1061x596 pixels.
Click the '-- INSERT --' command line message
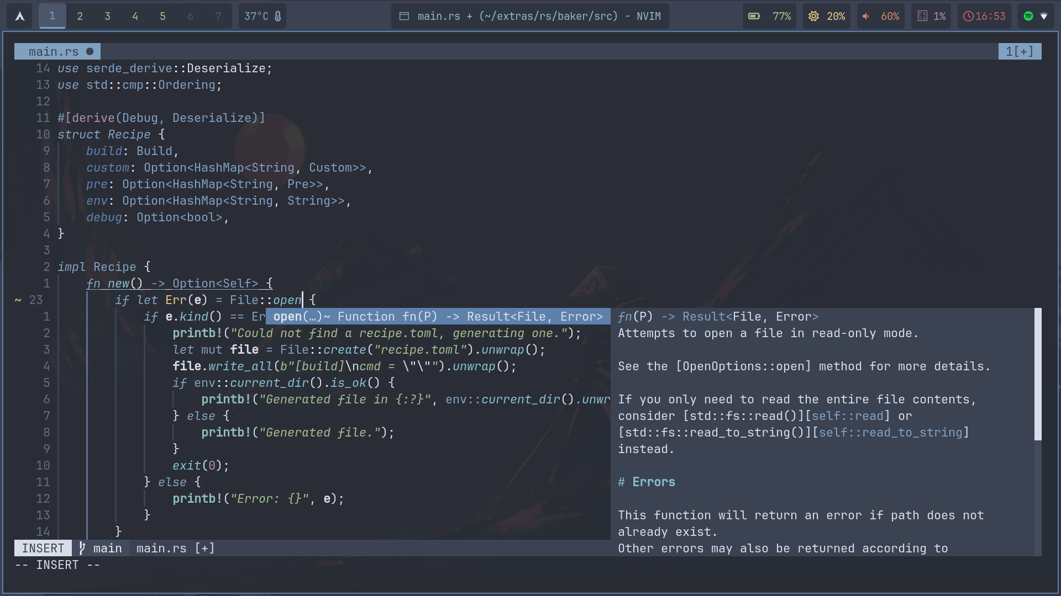click(57, 565)
